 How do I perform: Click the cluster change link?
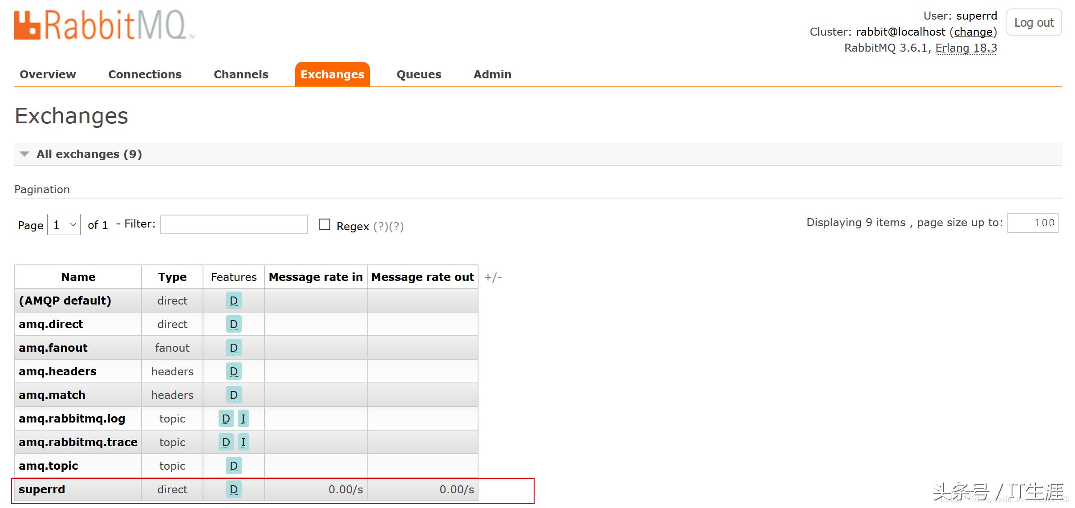point(973,32)
